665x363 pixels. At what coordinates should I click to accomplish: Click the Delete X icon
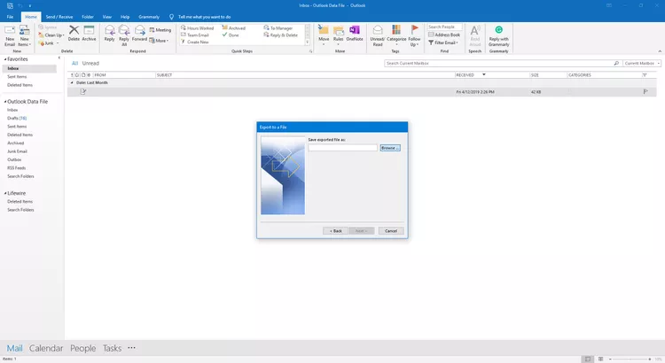(74, 29)
